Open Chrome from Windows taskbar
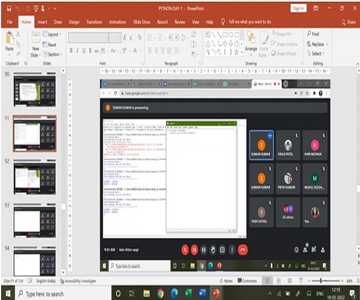 [x=160, y=293]
